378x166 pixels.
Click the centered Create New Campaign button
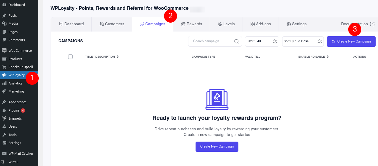217,147
